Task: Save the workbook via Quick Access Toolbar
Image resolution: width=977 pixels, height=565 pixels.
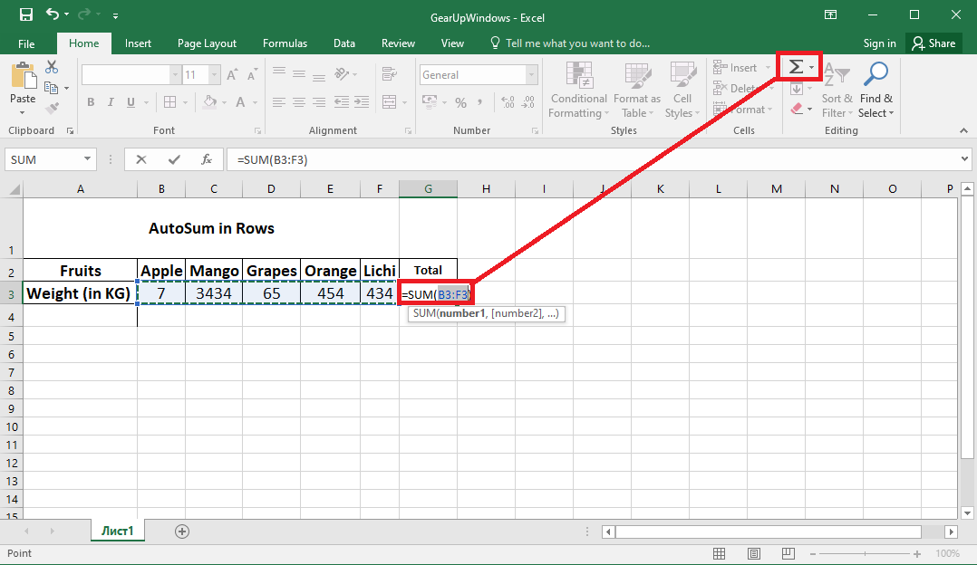Action: pyautogui.click(x=25, y=15)
